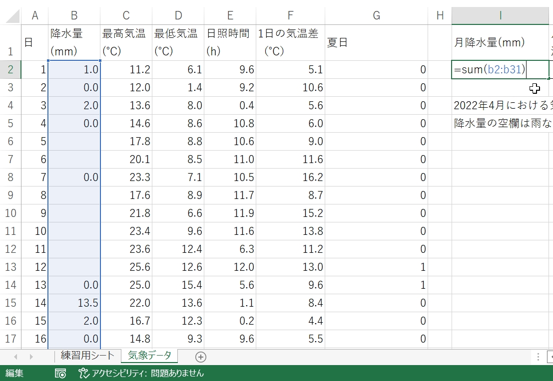Select column B header
This screenshot has height=381, width=553.
(74, 15)
